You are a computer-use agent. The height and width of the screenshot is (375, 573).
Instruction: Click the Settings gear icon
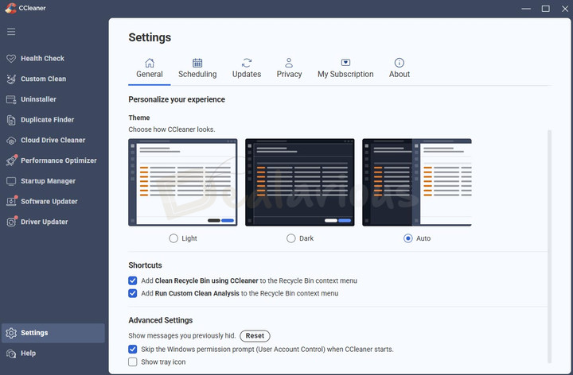(11, 333)
